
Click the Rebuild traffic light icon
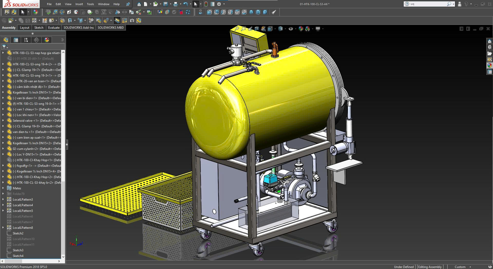click(206, 4)
